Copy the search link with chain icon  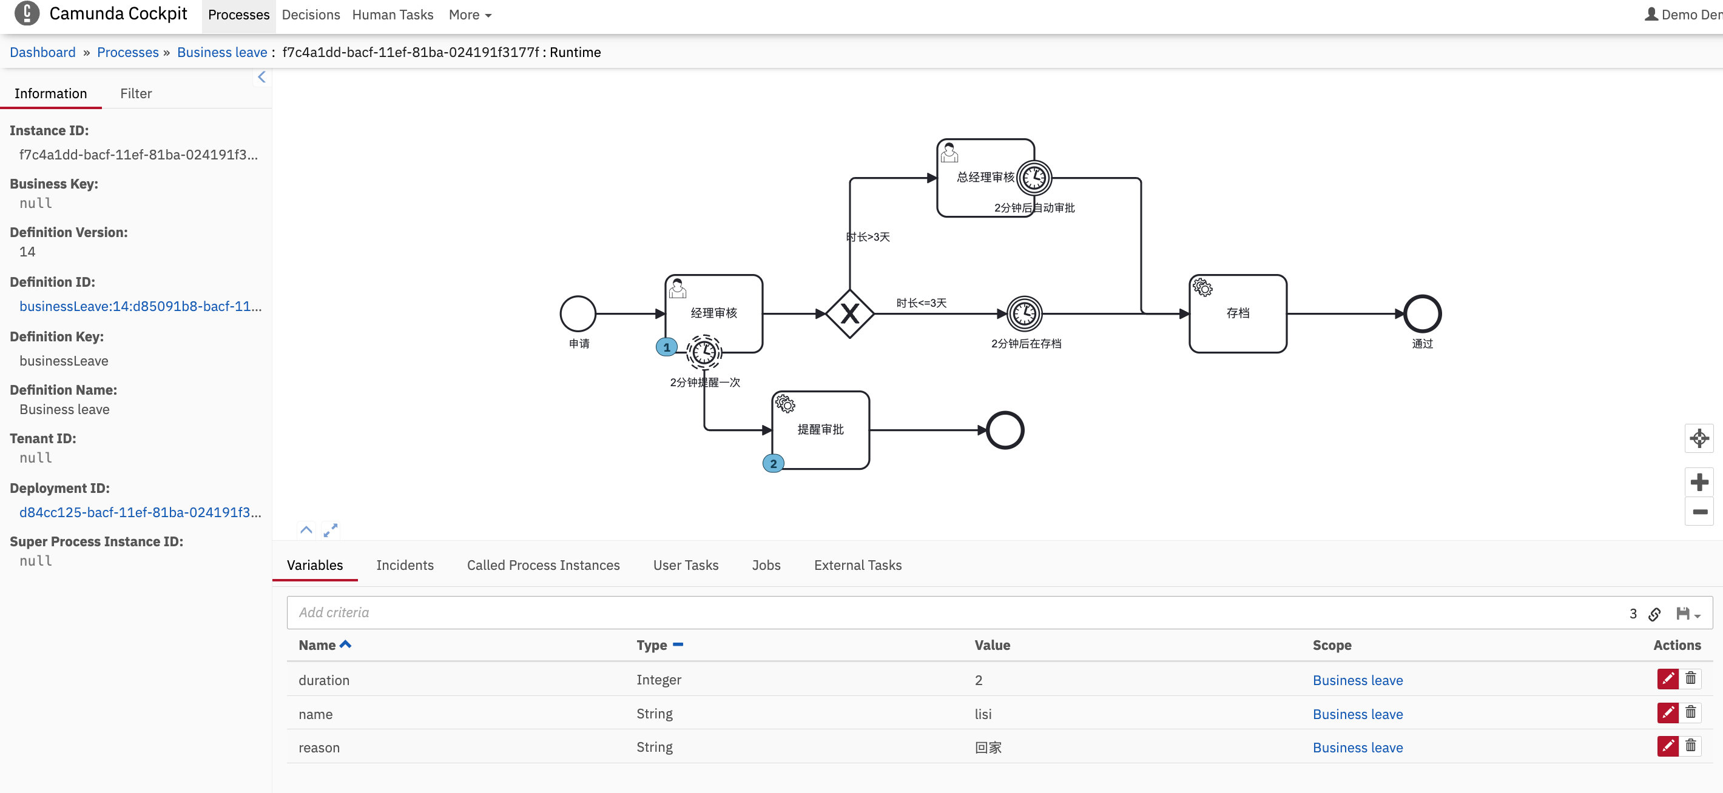[x=1655, y=614]
